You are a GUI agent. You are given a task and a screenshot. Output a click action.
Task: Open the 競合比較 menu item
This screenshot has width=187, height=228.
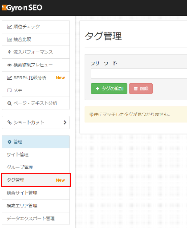(x=36, y=40)
